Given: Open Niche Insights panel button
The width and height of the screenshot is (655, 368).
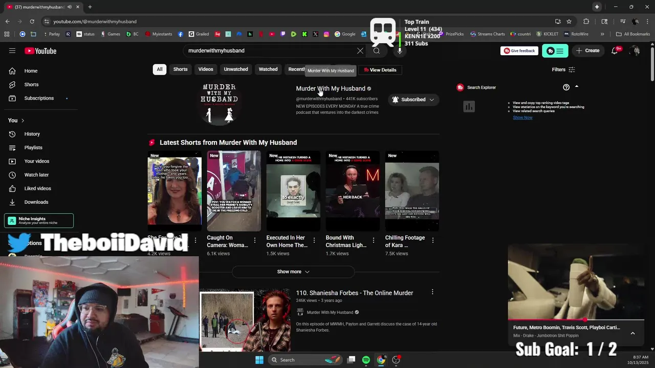Looking at the screenshot, I should 39,221.
